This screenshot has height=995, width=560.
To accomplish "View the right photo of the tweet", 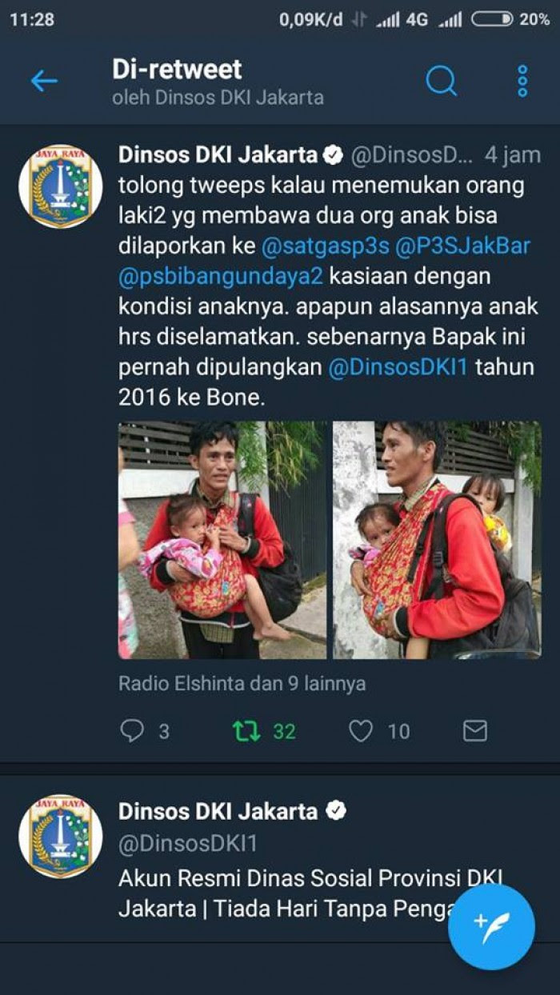I will (437, 540).
